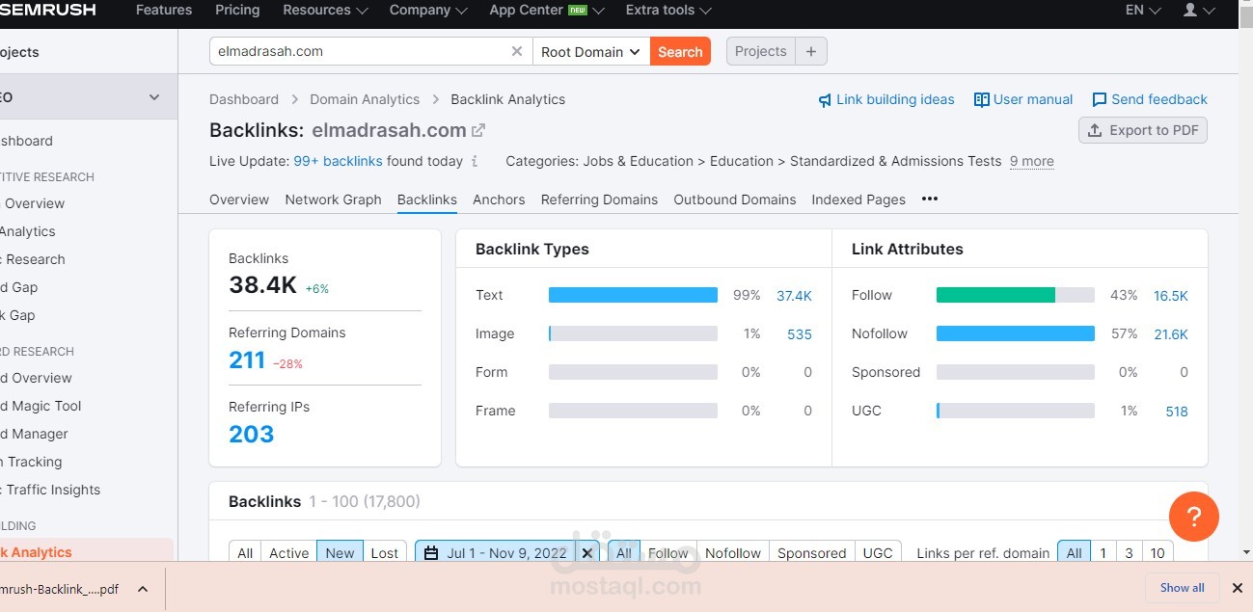
Task: Limit links per referring domain to 1
Action: coord(1103,552)
